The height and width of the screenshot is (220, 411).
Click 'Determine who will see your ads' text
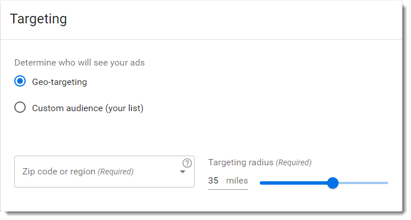pyautogui.click(x=79, y=63)
